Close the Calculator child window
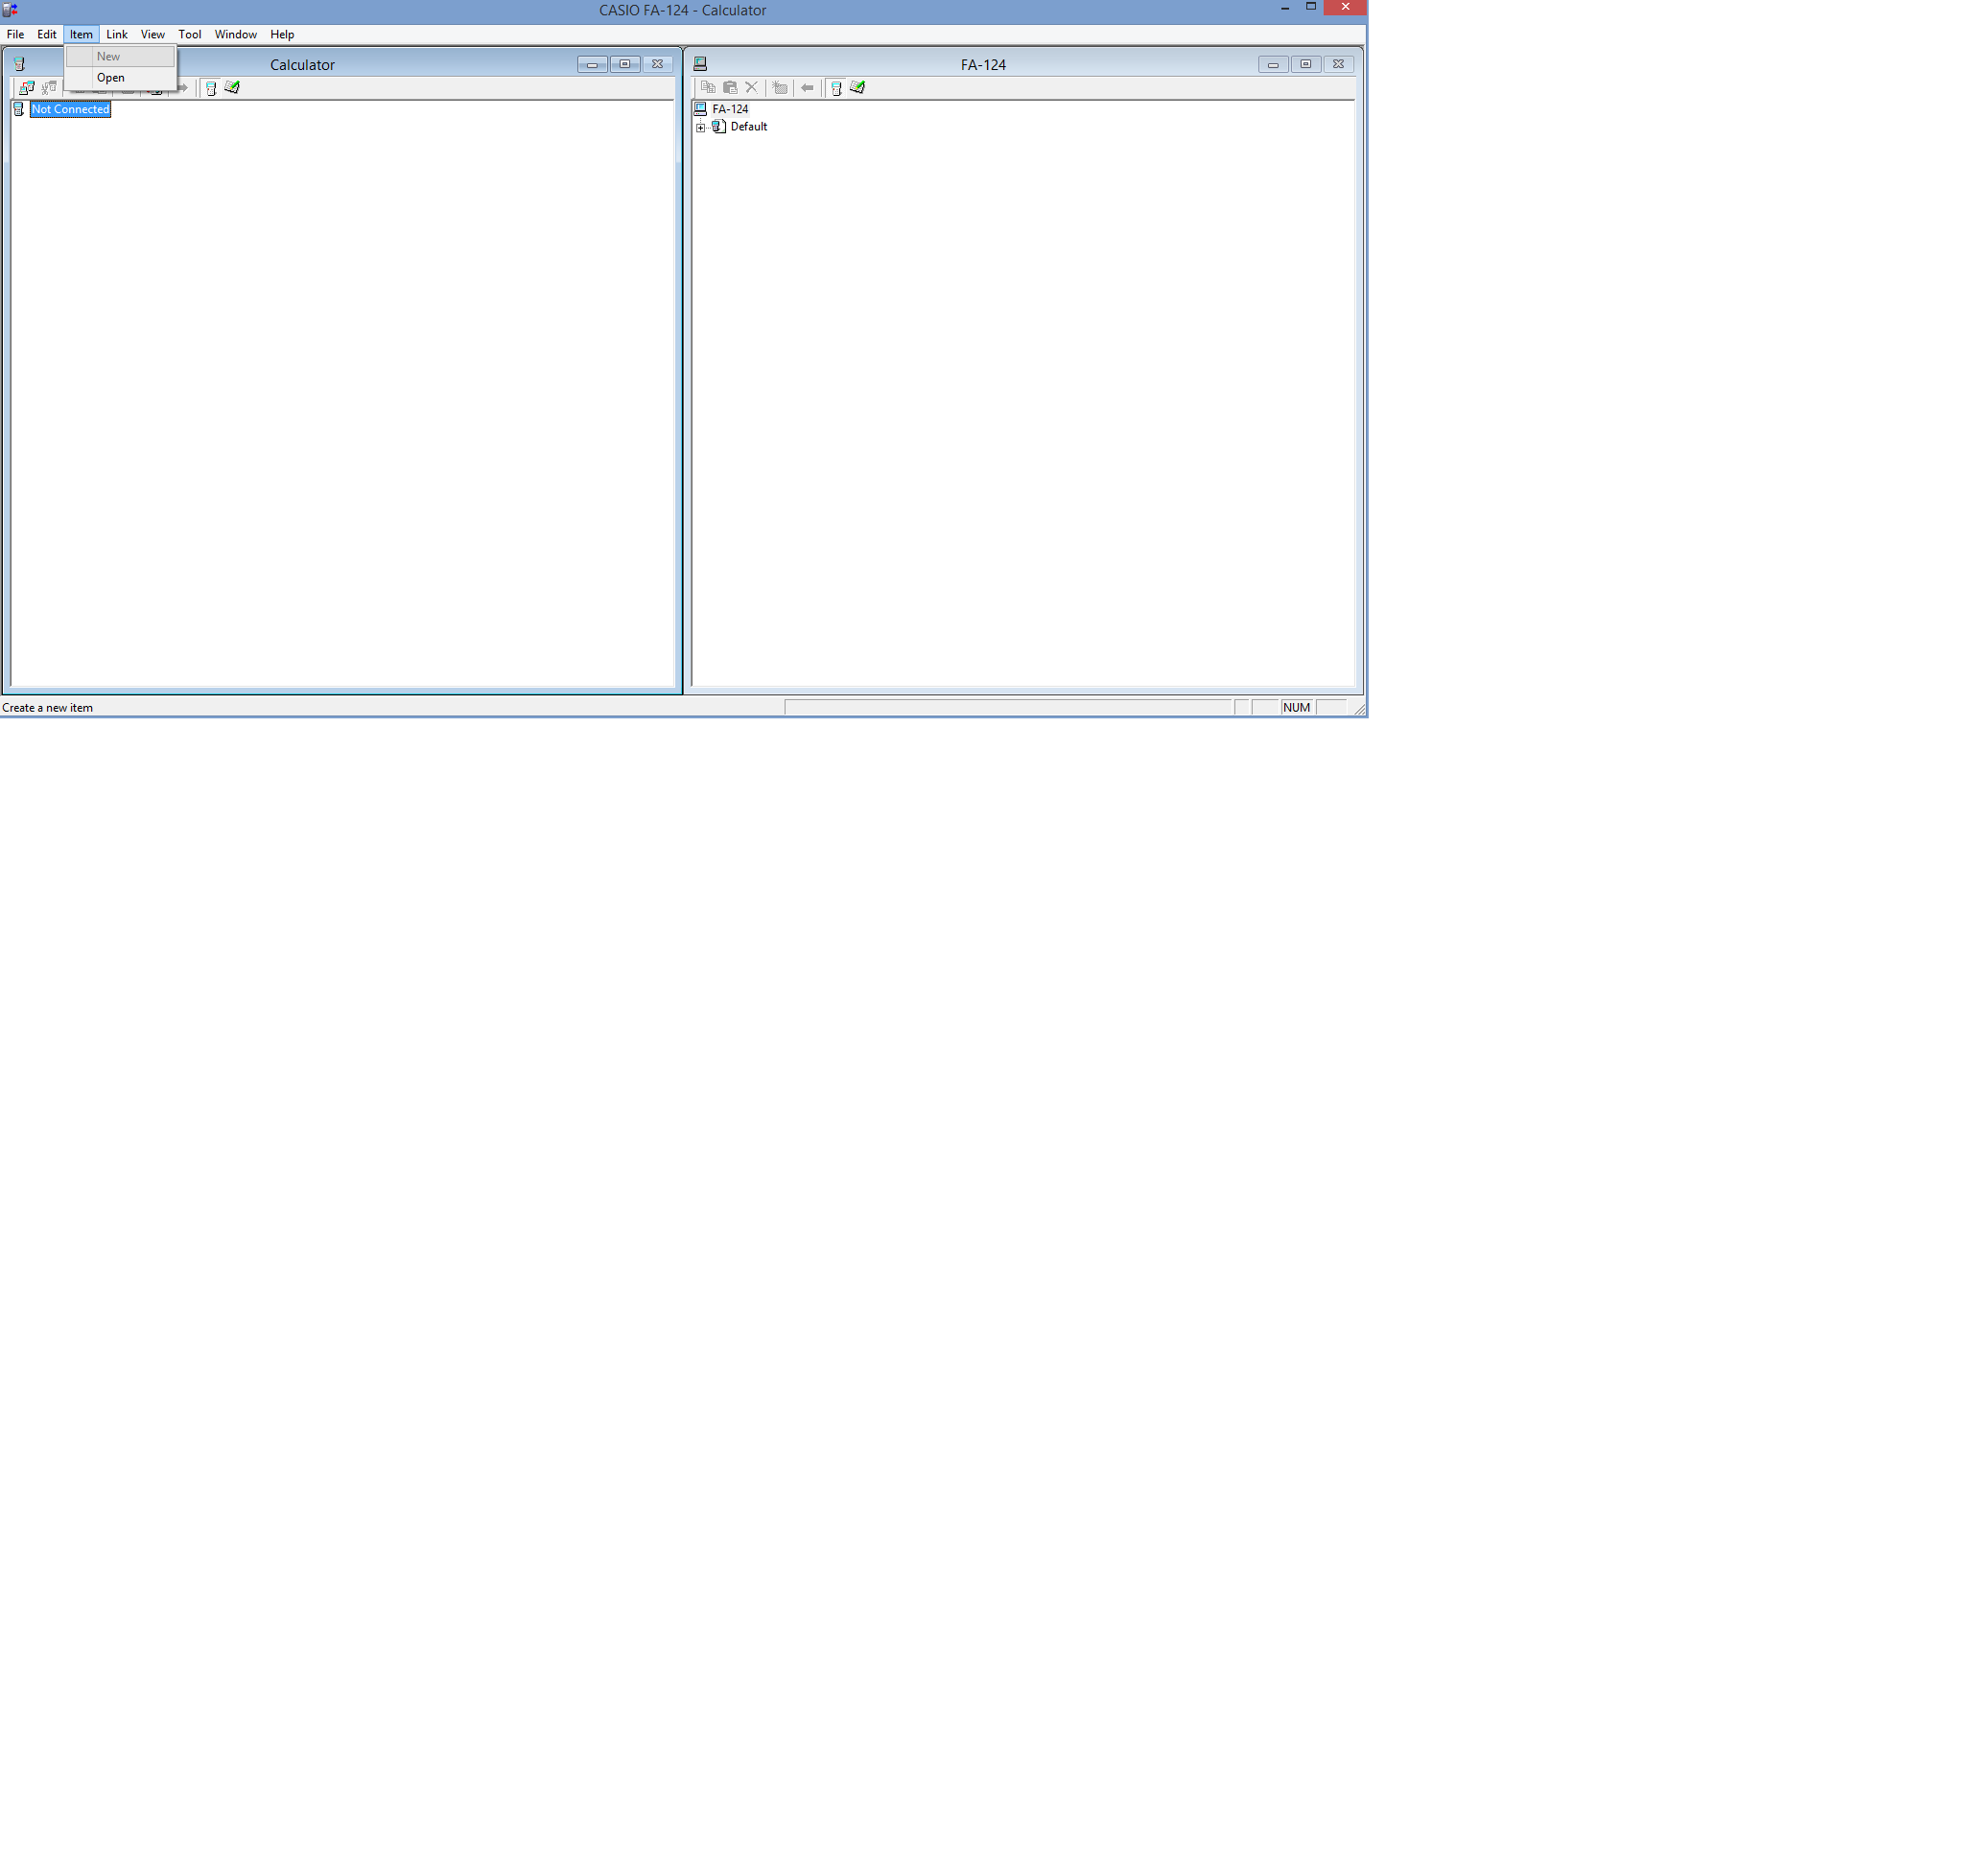 coord(658,64)
